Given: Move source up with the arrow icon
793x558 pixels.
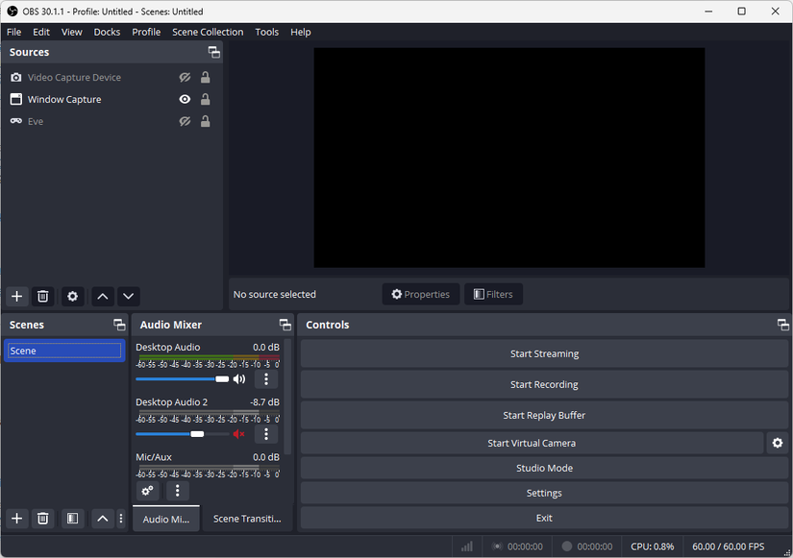Looking at the screenshot, I should [102, 296].
